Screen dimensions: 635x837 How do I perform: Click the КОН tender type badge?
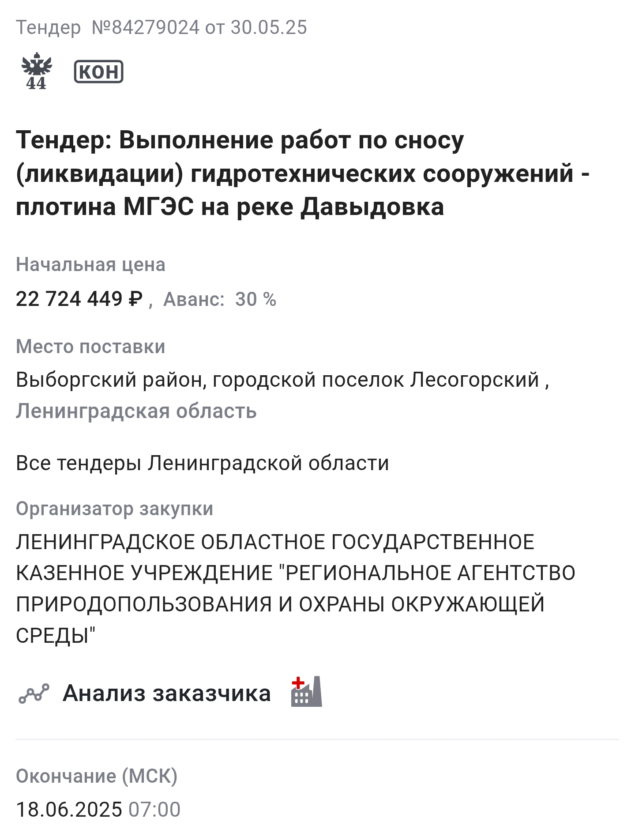[x=98, y=72]
